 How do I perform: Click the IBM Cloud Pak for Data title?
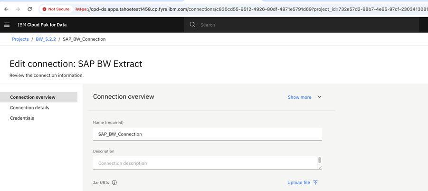(x=42, y=25)
